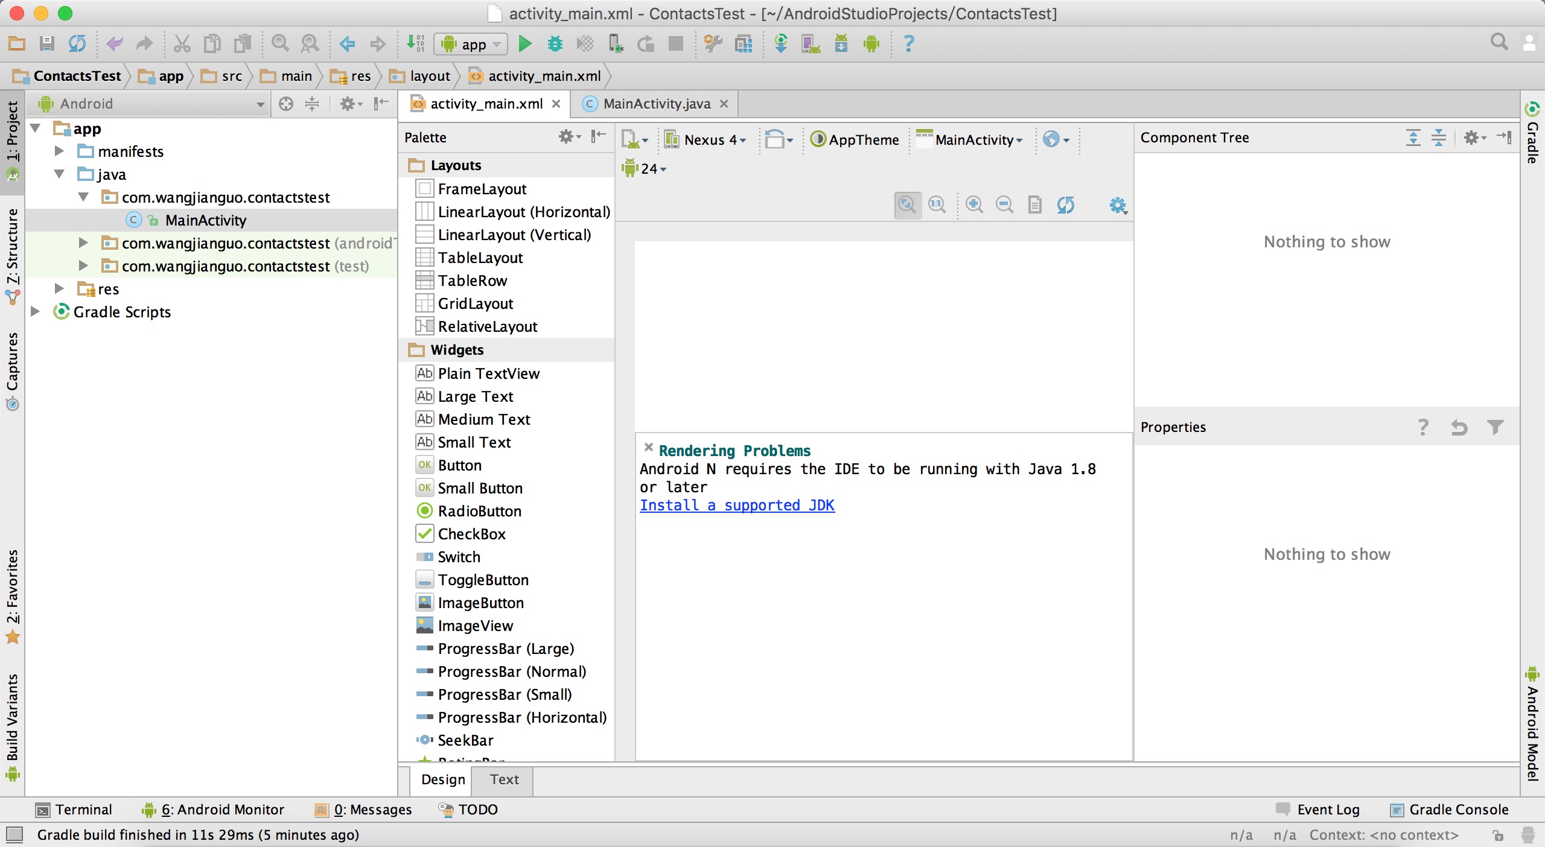Screen dimensions: 1545x847
Task: Click the Synchronize toolbar icon
Action: (x=77, y=44)
